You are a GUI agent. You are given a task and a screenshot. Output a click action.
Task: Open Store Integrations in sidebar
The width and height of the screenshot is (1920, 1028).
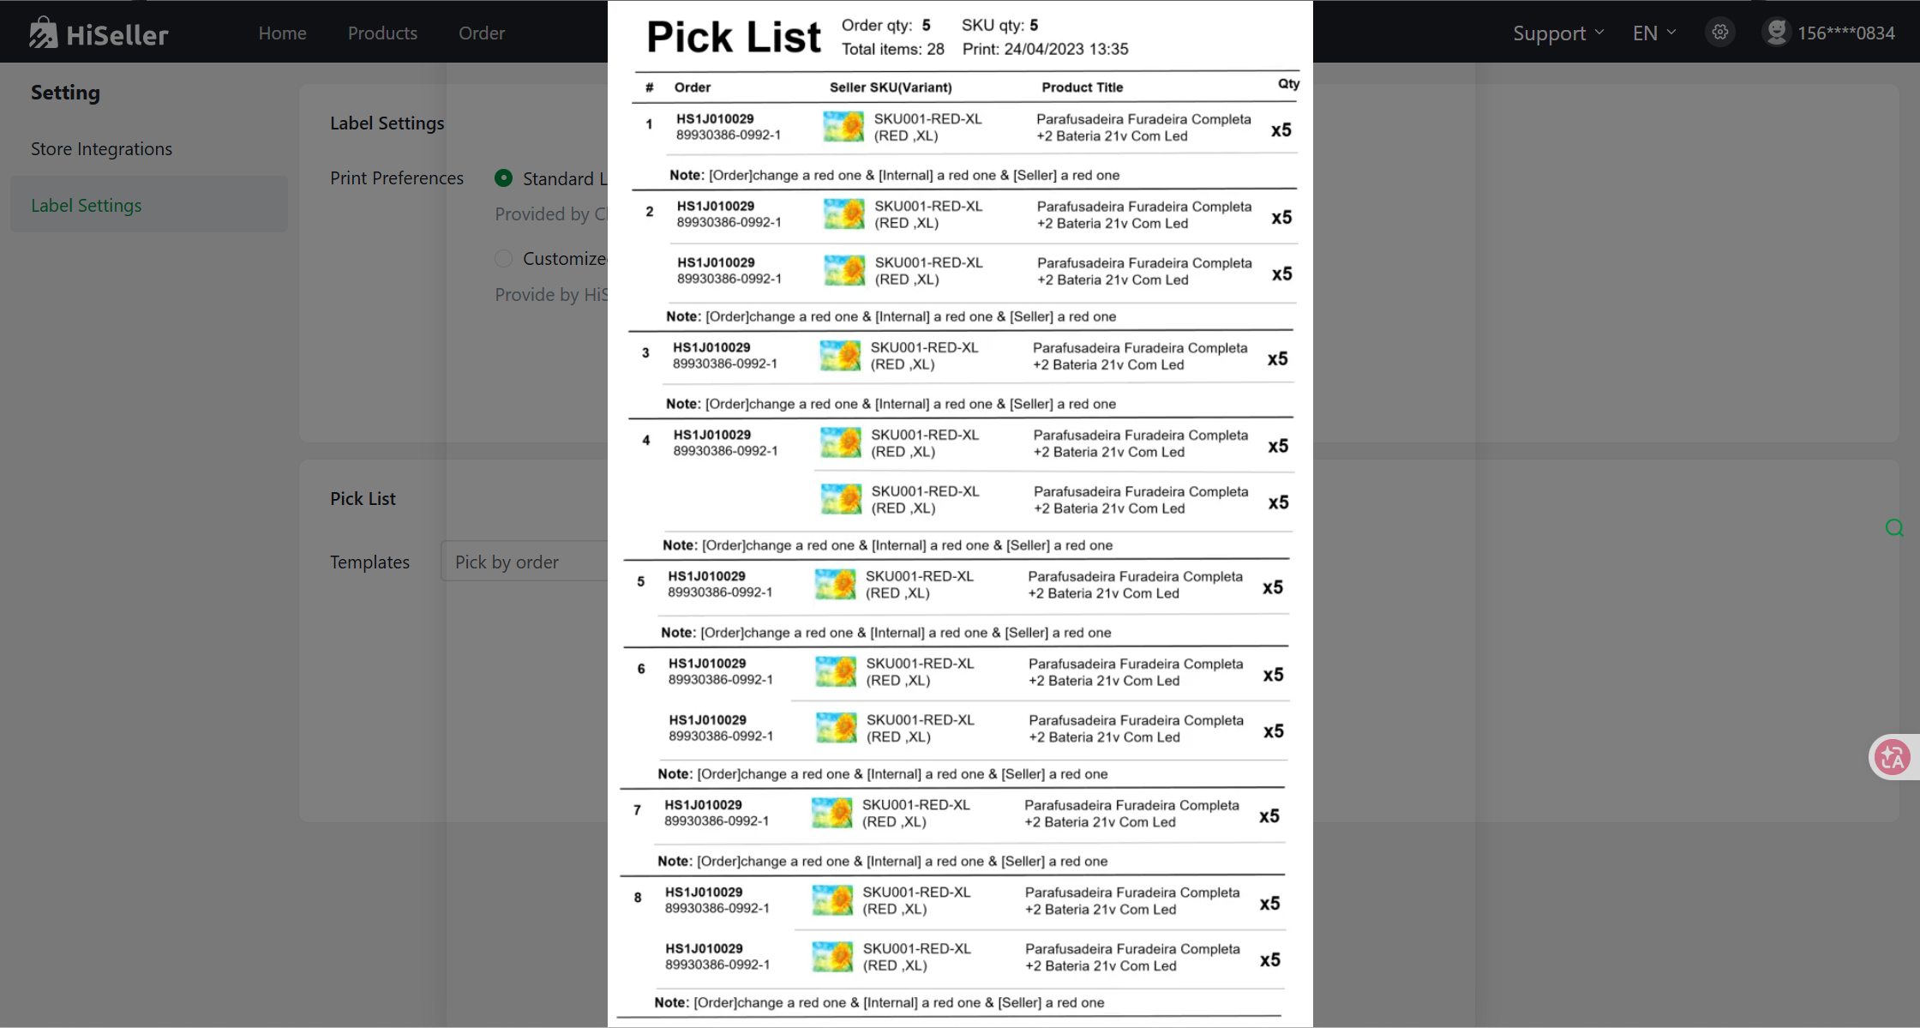(x=101, y=148)
